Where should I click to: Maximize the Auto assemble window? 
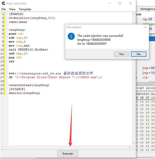(x=120, y=3)
